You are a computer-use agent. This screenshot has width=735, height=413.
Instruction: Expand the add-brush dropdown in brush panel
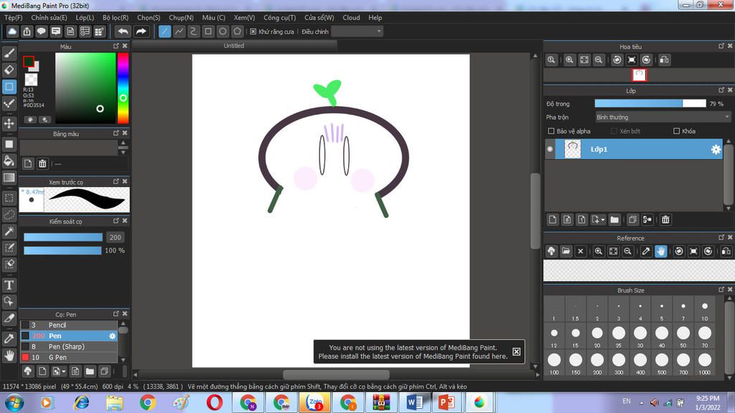point(64,371)
